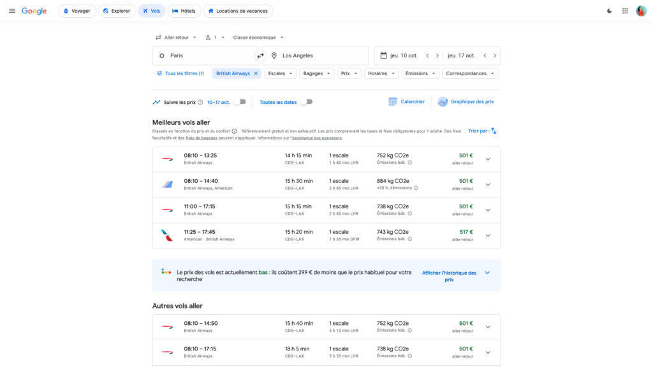Expand the 08:10 – 14:50 flight details
653x367 pixels.
click(488, 327)
